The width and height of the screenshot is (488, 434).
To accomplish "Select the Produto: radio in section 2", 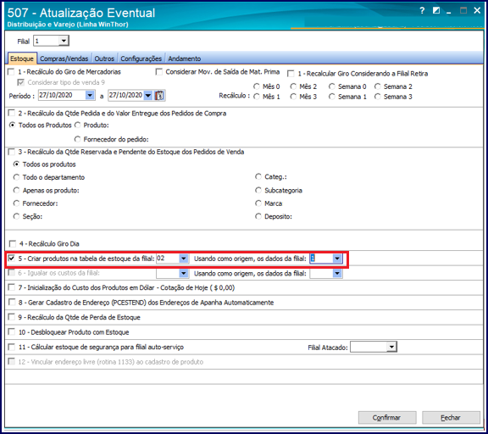I will pyautogui.click(x=77, y=125).
